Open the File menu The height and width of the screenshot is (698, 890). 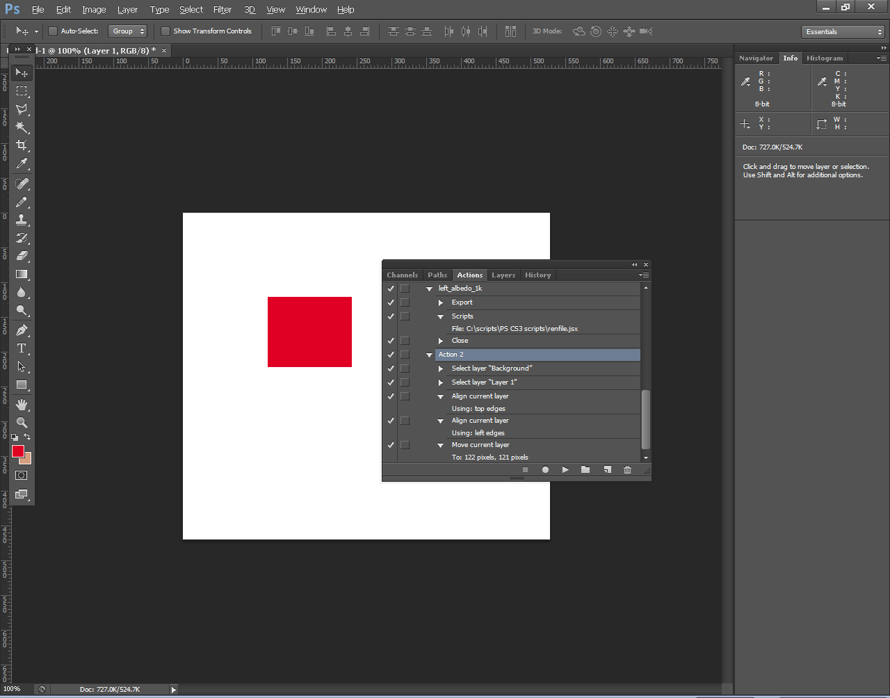38,10
